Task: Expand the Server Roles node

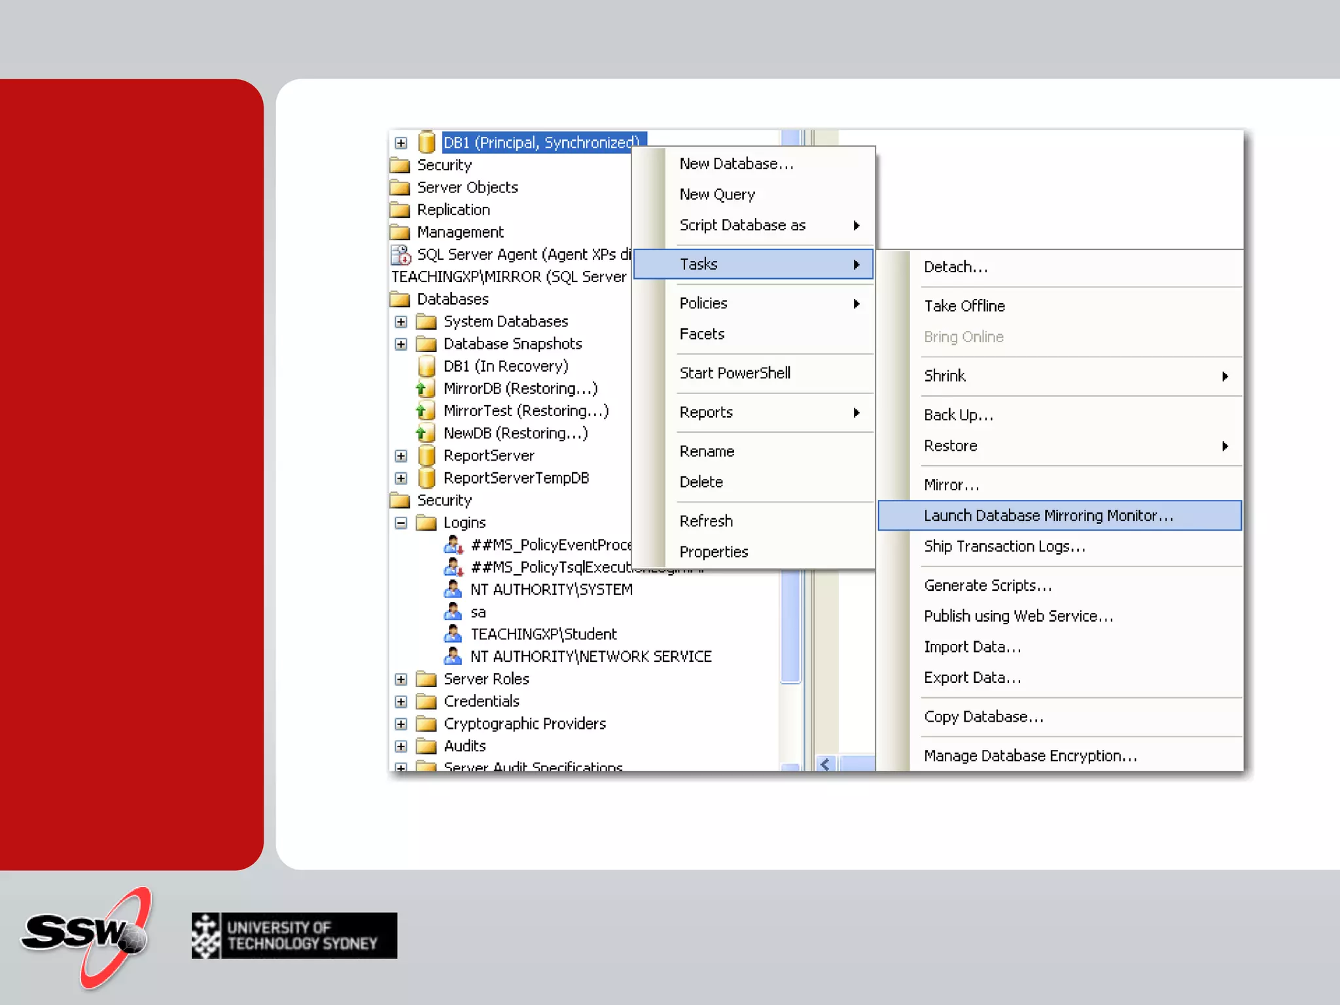Action: click(401, 679)
